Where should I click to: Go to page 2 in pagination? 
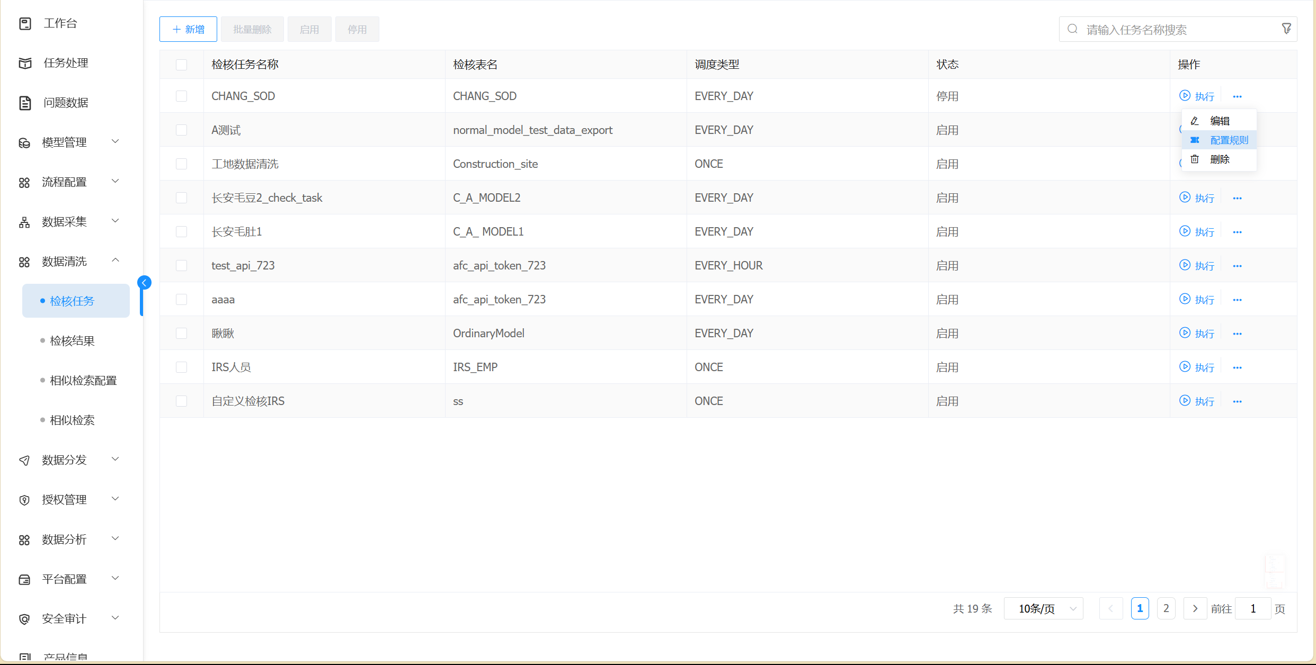point(1166,608)
